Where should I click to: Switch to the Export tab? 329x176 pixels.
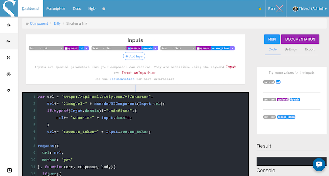tap(310, 49)
